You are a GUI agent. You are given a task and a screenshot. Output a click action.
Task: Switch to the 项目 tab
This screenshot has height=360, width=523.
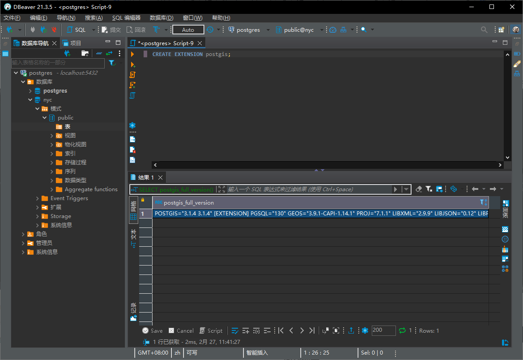pos(72,43)
